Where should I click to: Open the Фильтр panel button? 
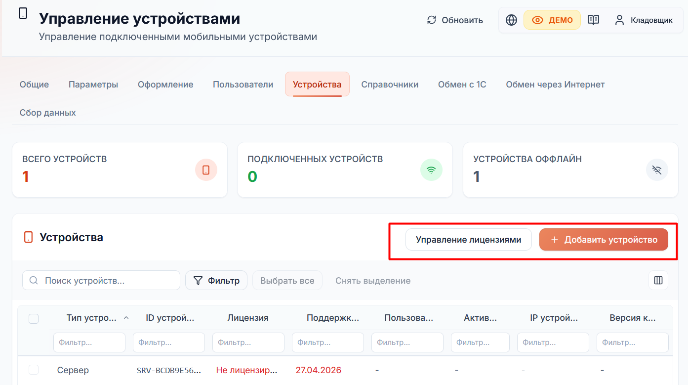(216, 280)
